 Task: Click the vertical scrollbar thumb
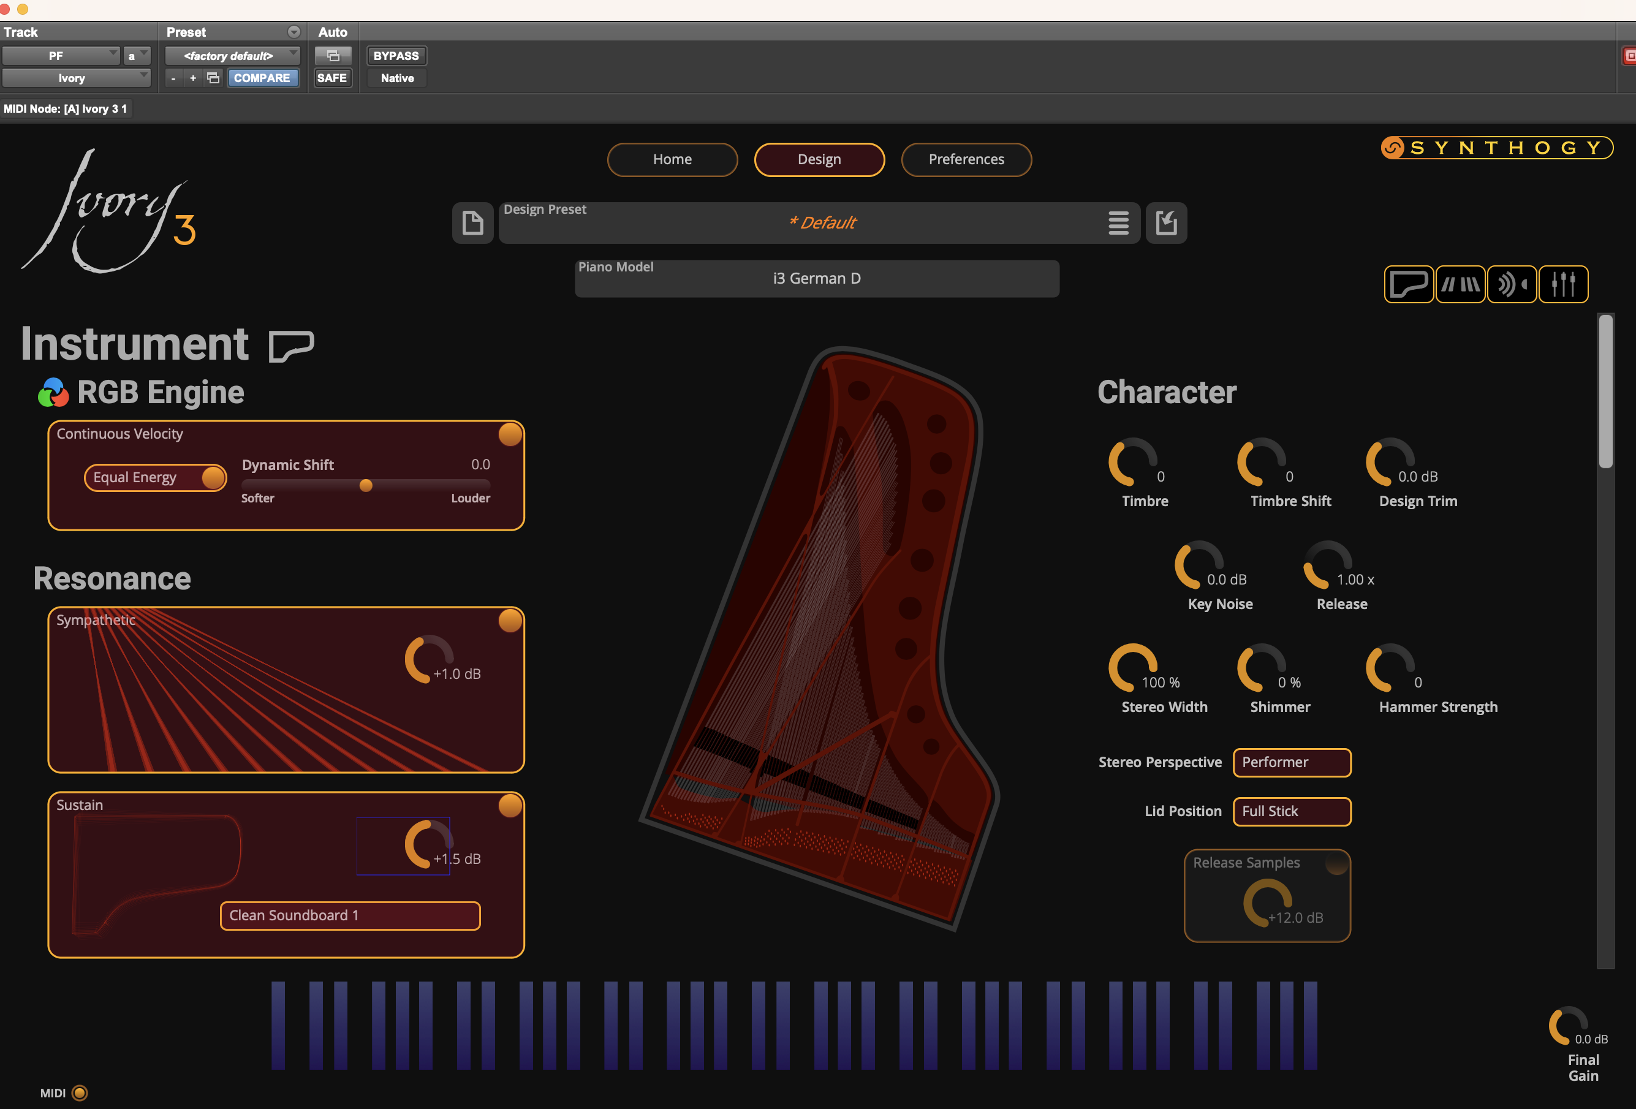tap(1605, 391)
